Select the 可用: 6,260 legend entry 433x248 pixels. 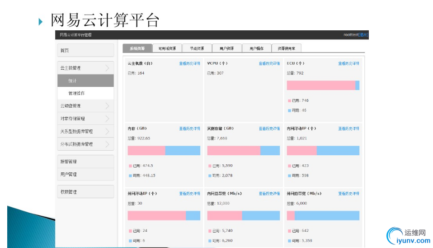[x=221, y=241]
